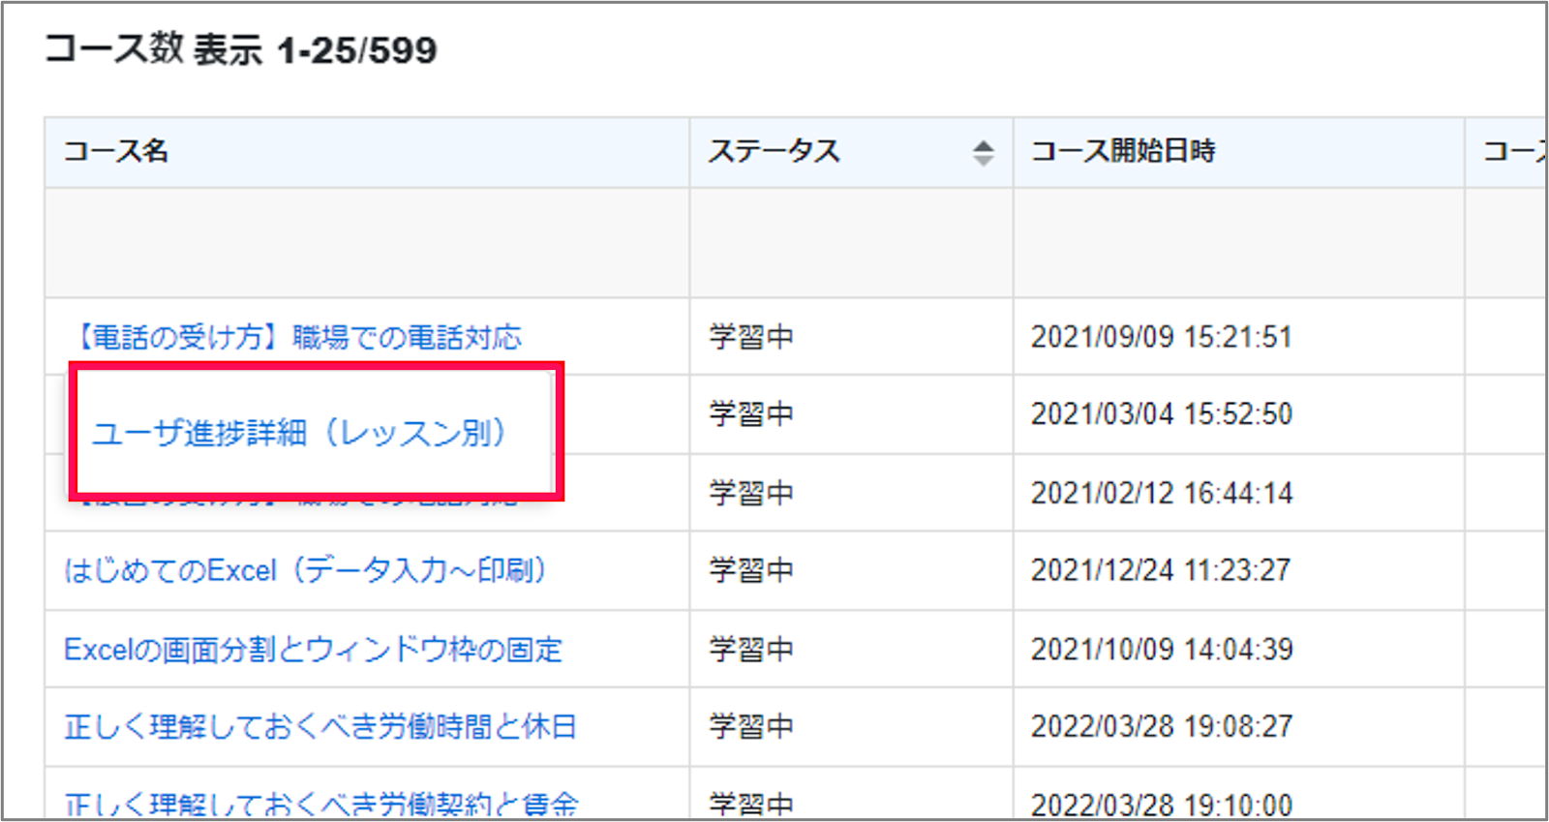
Task: Click date 2021/03/04 15:52:50
Action: (1162, 414)
